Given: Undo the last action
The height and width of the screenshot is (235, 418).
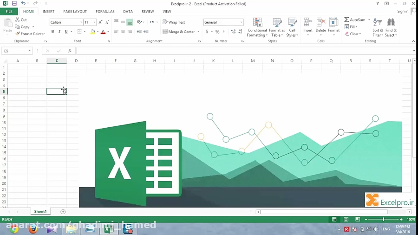Looking at the screenshot, I should tap(23, 3).
